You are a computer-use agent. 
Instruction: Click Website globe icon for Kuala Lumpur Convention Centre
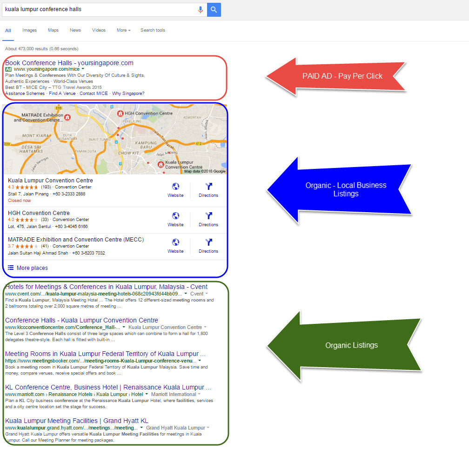click(x=175, y=187)
